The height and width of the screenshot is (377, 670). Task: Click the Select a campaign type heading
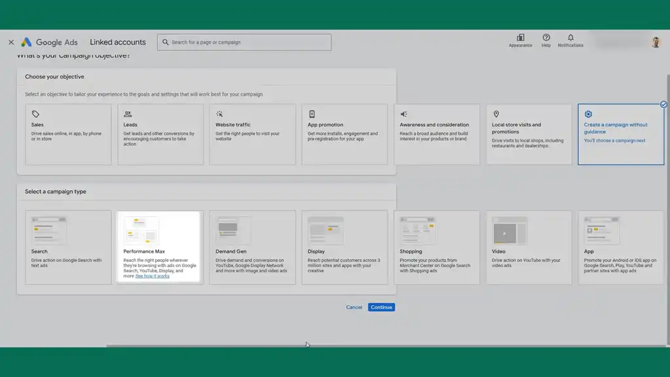pos(56,192)
